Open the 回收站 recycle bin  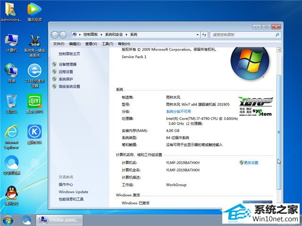pos(11,104)
